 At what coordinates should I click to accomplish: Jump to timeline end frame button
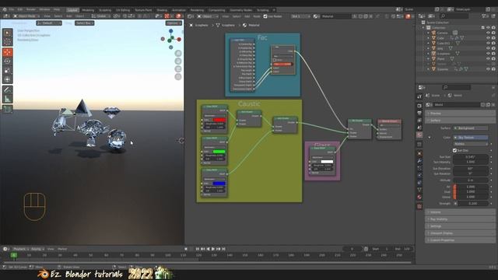[224, 249]
